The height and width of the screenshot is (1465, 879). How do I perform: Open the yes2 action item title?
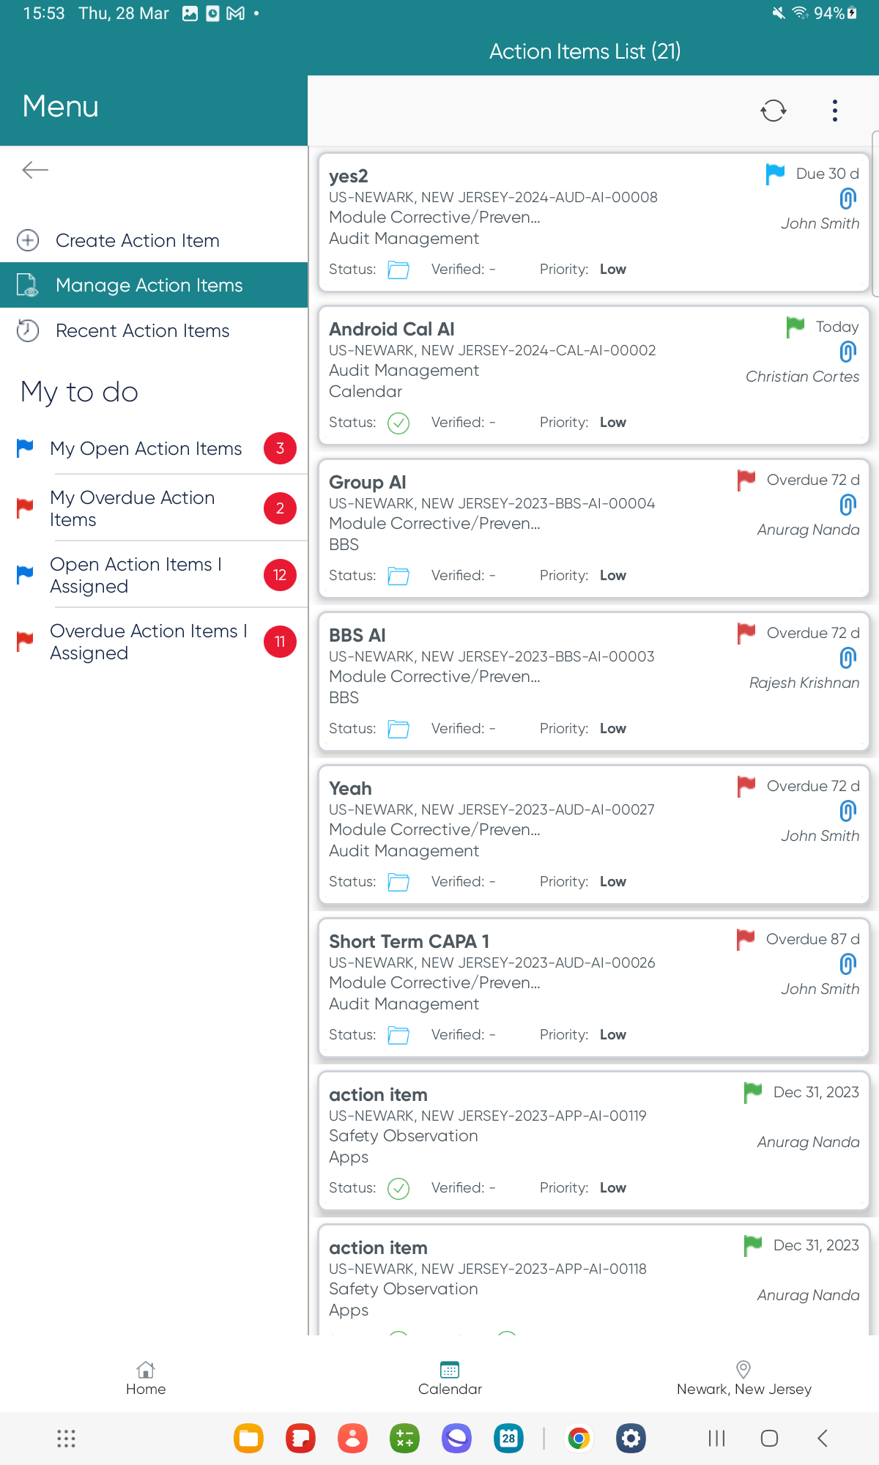(x=349, y=176)
